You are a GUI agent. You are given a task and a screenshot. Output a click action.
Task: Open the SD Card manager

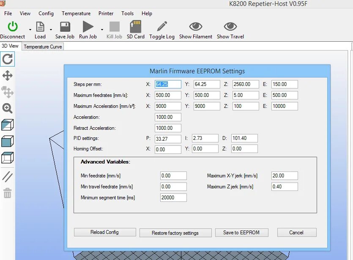[136, 27]
